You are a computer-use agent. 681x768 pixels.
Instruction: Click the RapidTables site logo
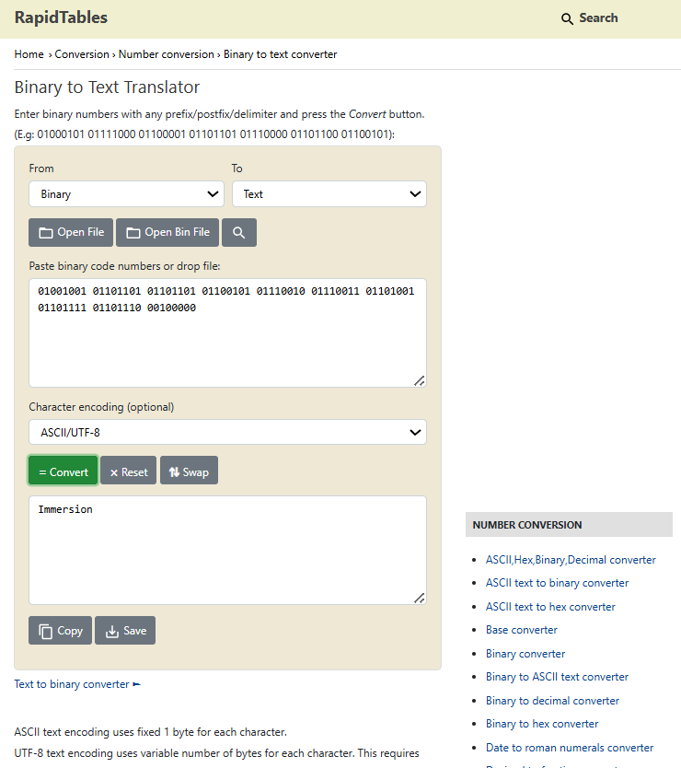(x=61, y=17)
